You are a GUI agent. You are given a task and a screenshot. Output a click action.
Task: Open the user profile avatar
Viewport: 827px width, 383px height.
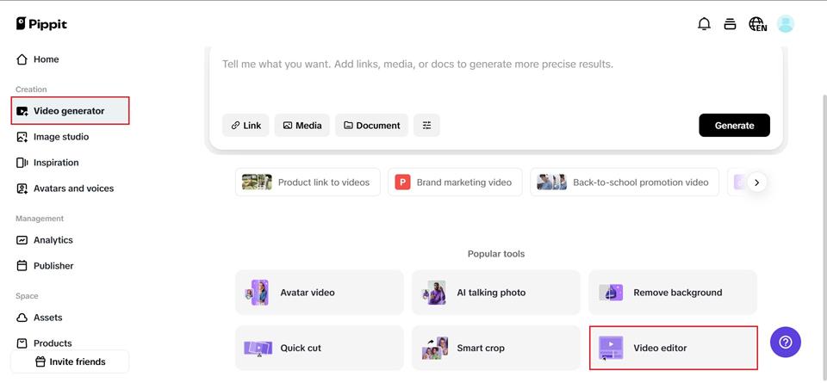[x=785, y=24]
